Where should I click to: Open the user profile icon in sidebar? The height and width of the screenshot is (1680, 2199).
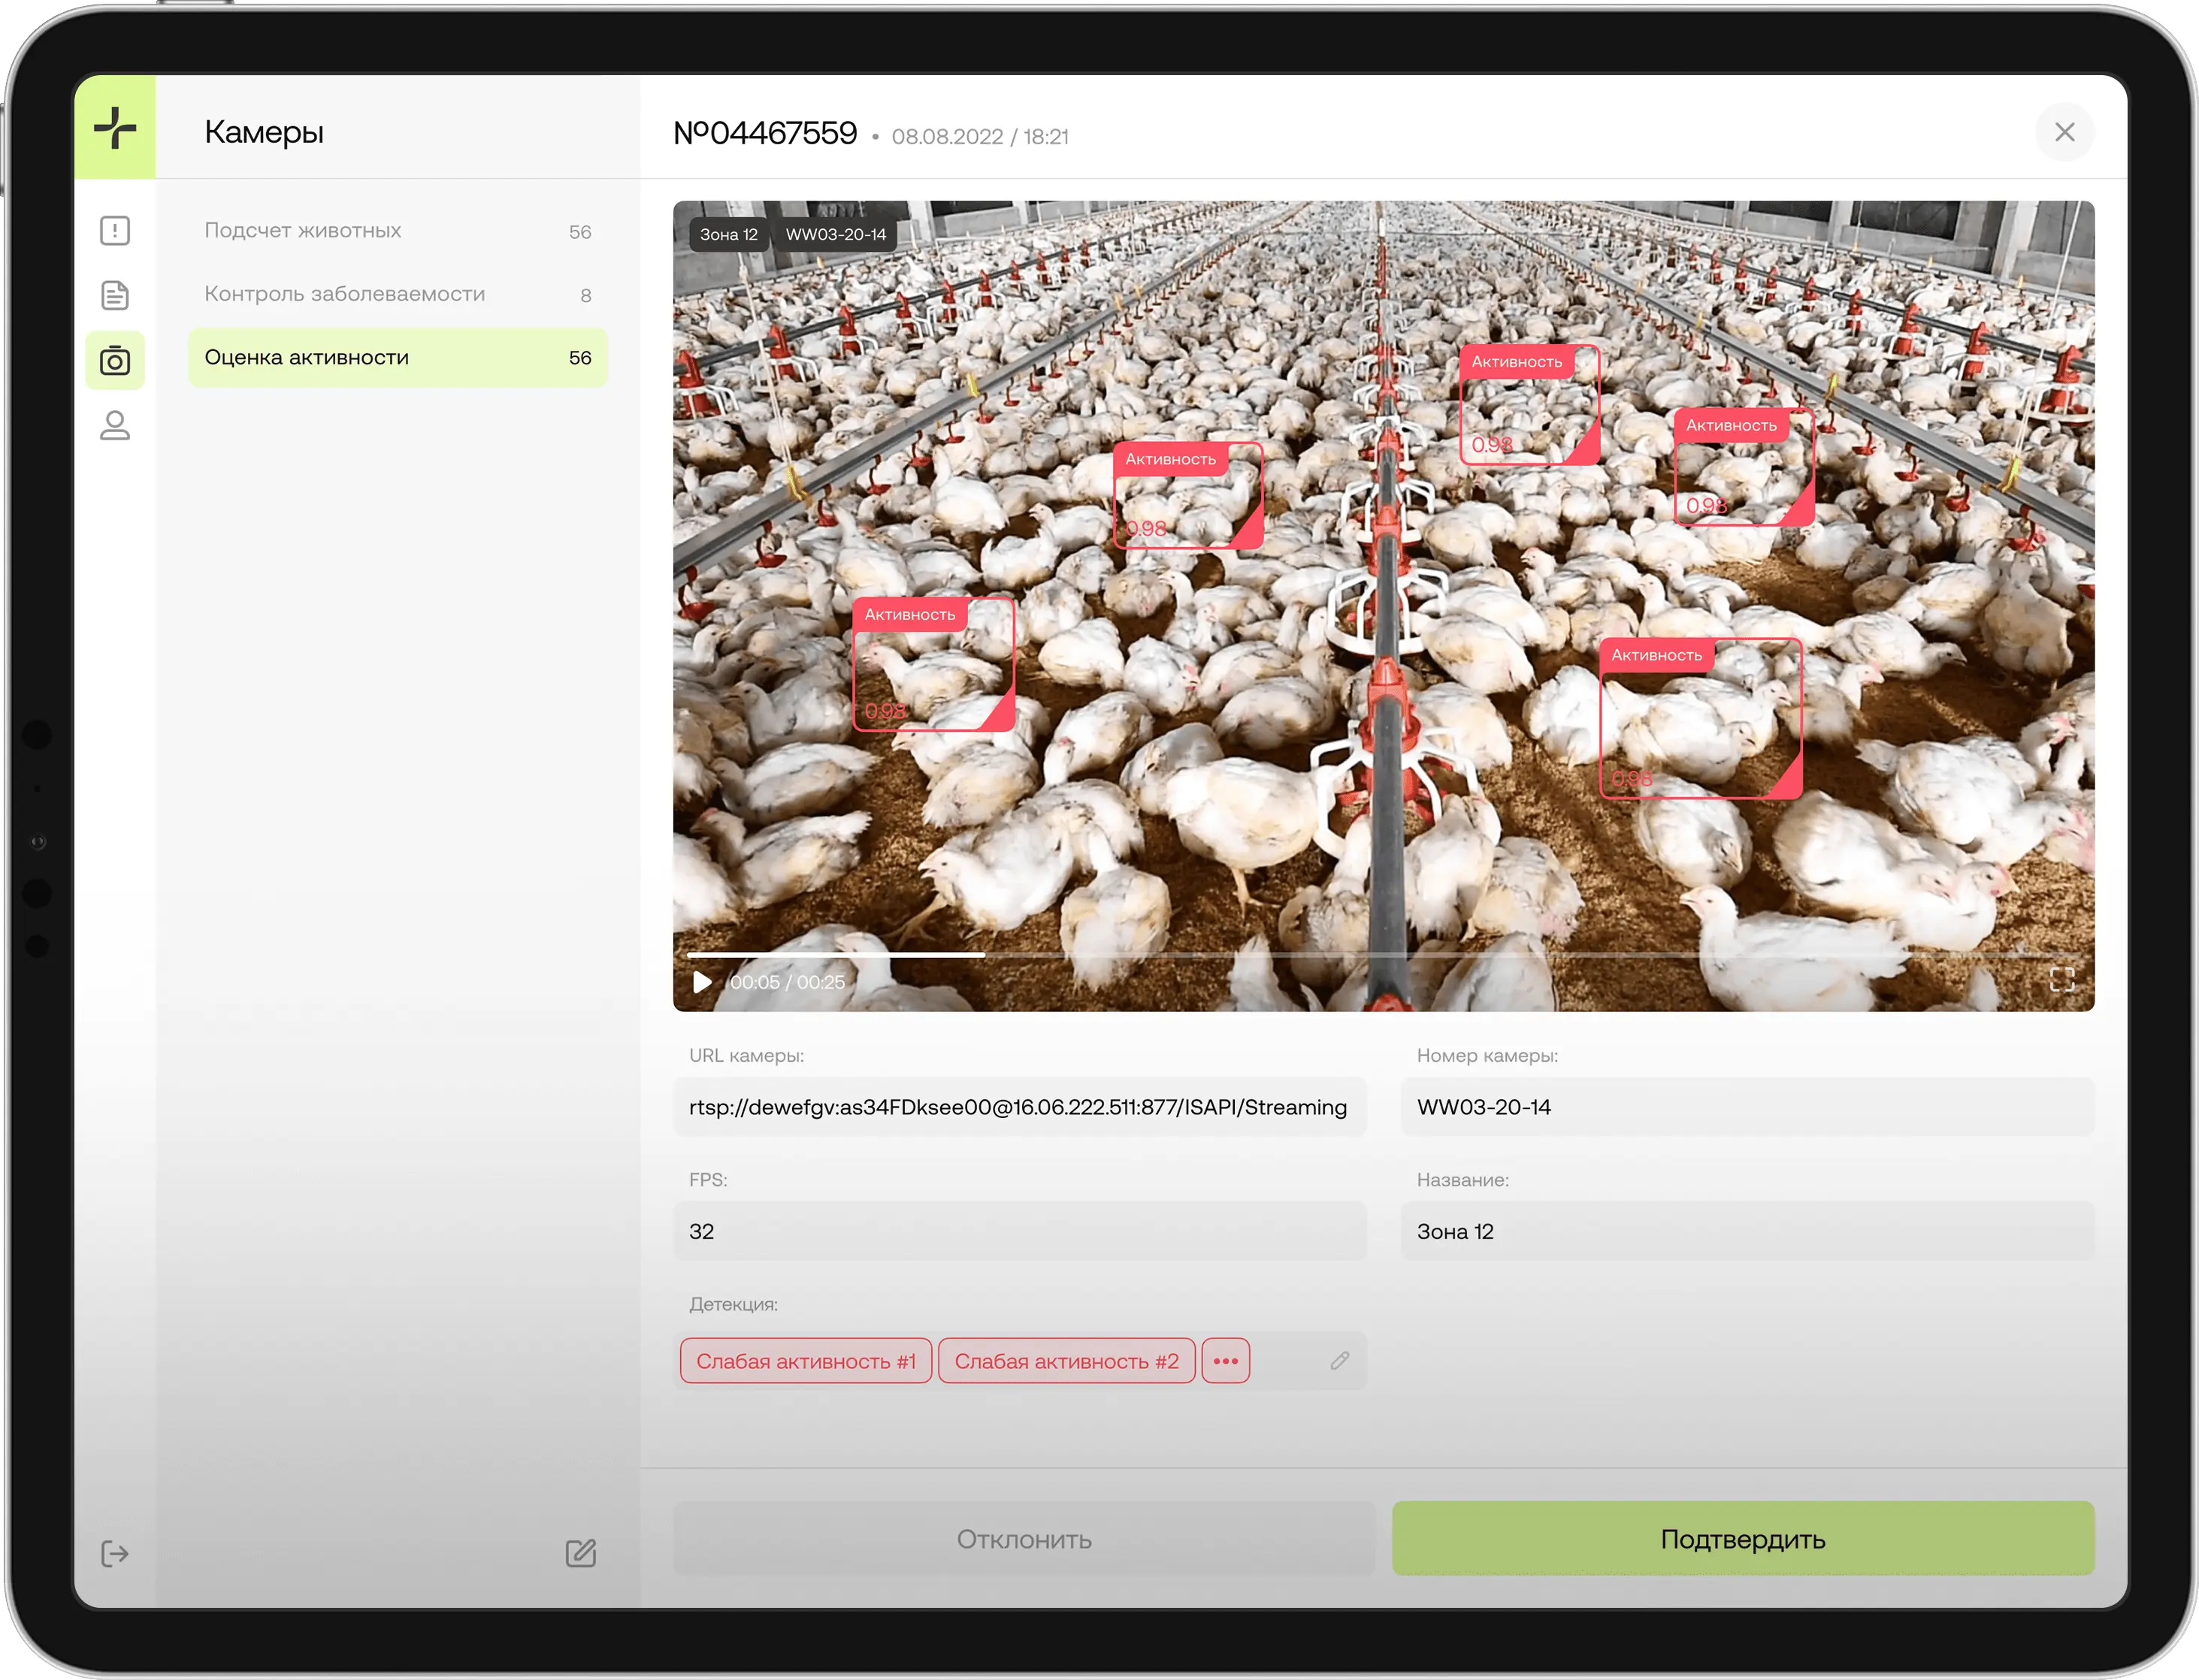point(115,426)
